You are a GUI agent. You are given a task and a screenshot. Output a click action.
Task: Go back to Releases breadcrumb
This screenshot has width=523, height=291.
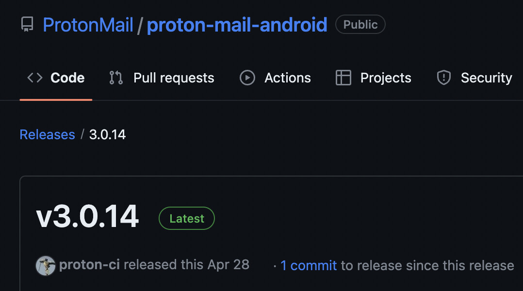47,134
